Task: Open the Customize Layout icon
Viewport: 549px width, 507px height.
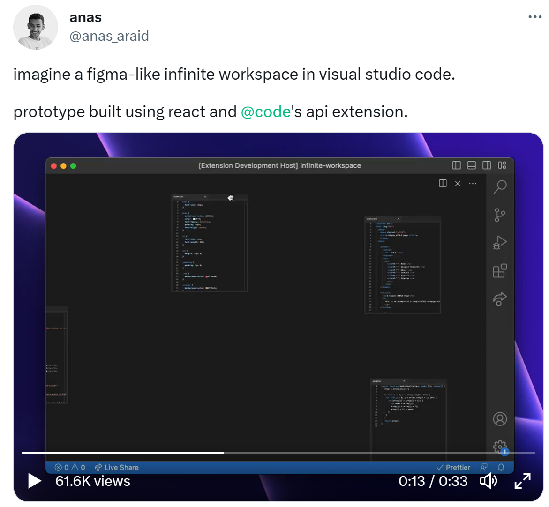Action: (502, 165)
